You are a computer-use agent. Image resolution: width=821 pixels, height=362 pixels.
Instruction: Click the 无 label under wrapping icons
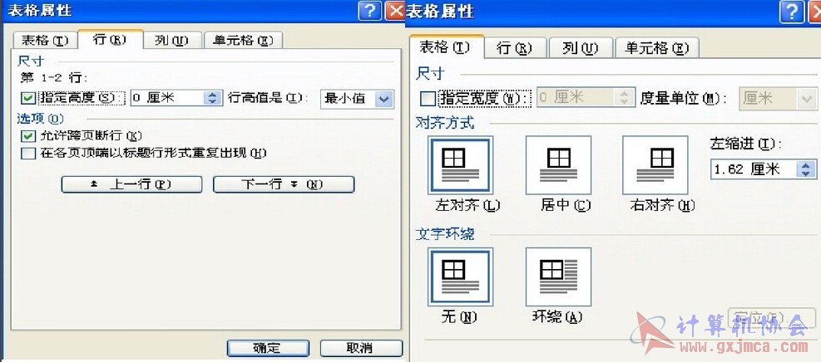pyautogui.click(x=459, y=316)
